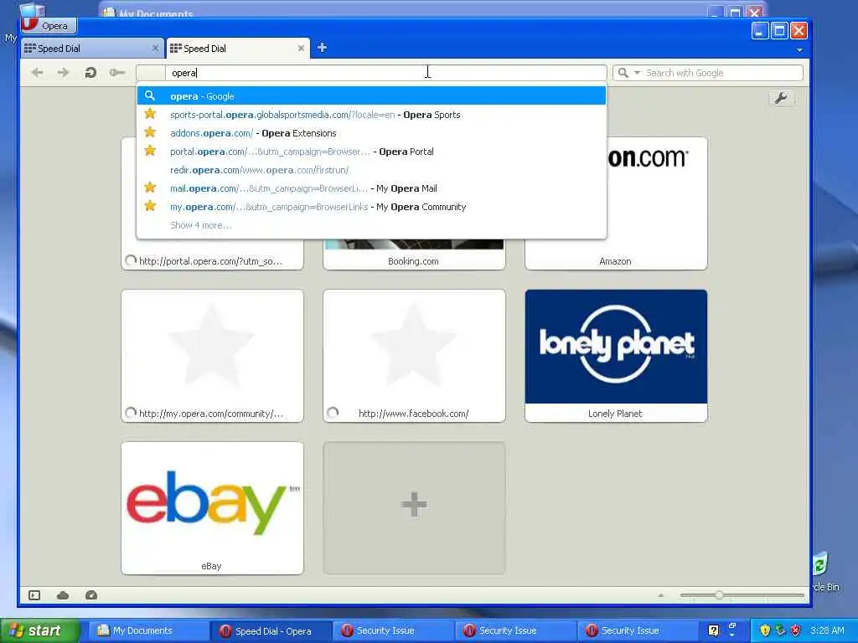The height and width of the screenshot is (643, 858).
Task: Open the Booking.com speed dial entry
Action: click(414, 255)
